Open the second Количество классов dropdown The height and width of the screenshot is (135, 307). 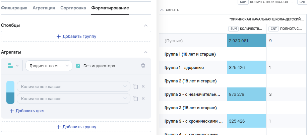point(73,98)
